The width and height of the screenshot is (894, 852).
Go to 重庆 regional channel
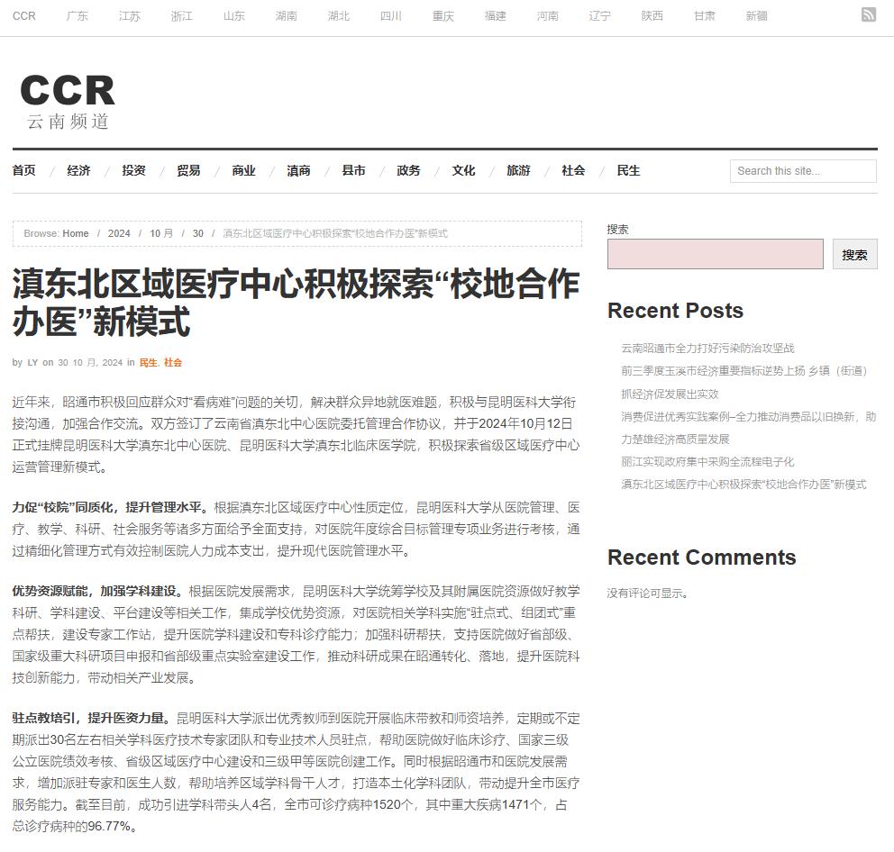click(x=443, y=16)
